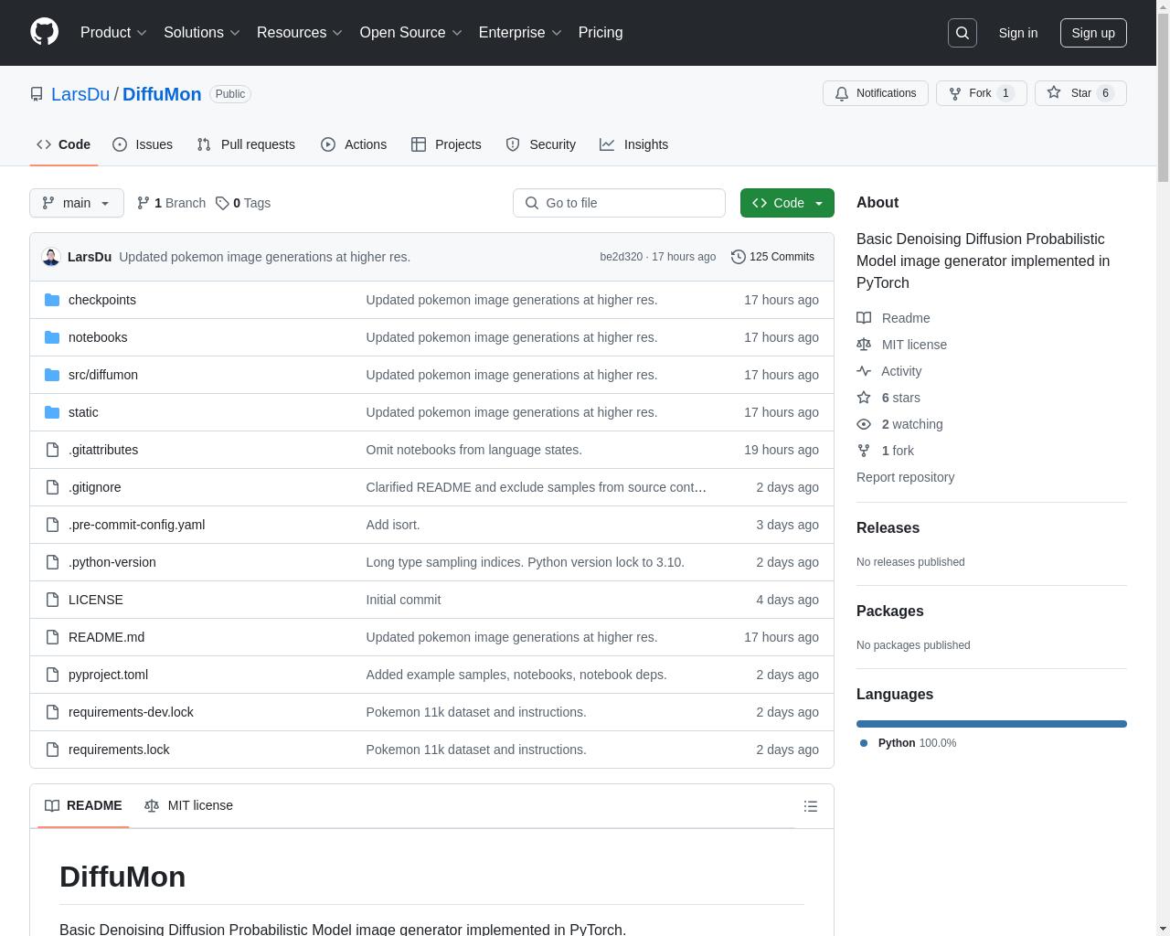Expand the Product menu
The image size is (1170, 936).
coord(113,33)
